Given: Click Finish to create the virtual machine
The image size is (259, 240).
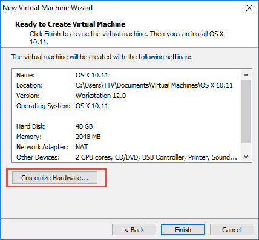Looking at the screenshot, I should coord(183,230).
